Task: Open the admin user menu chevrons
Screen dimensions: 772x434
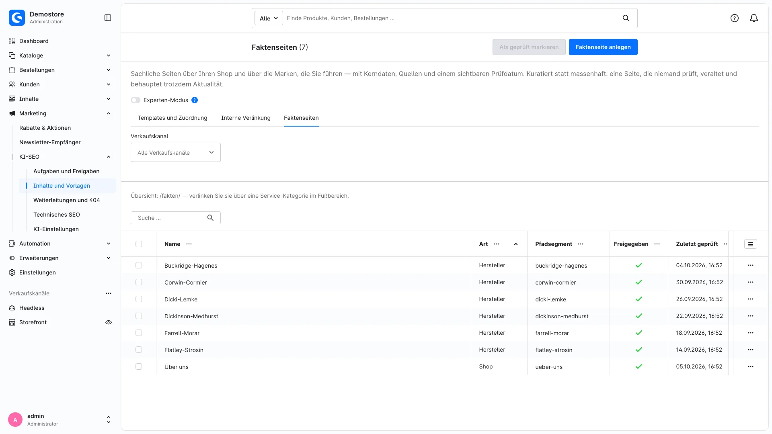Action: click(109, 420)
